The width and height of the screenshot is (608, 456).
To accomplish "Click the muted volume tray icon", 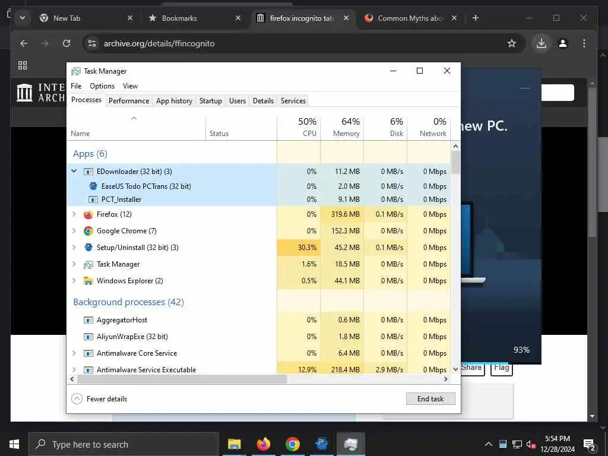I will pyautogui.click(x=531, y=444).
